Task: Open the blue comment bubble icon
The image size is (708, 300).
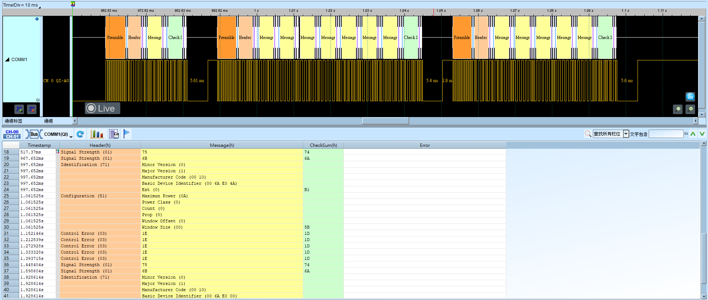Action: [690, 96]
